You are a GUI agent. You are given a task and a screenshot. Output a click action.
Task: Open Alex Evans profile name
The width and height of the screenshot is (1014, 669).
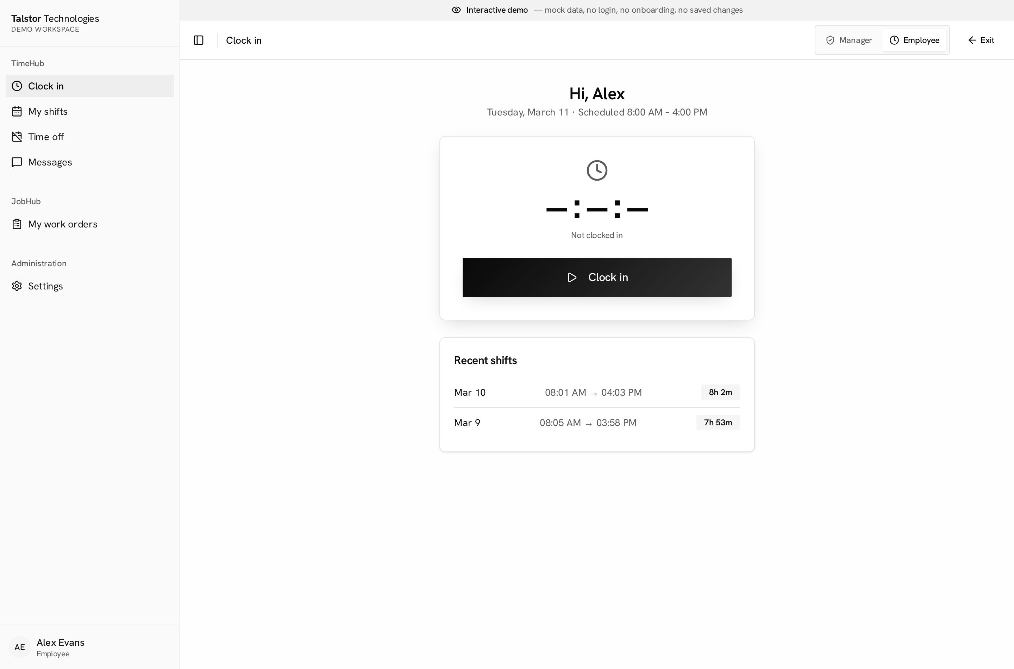click(61, 642)
